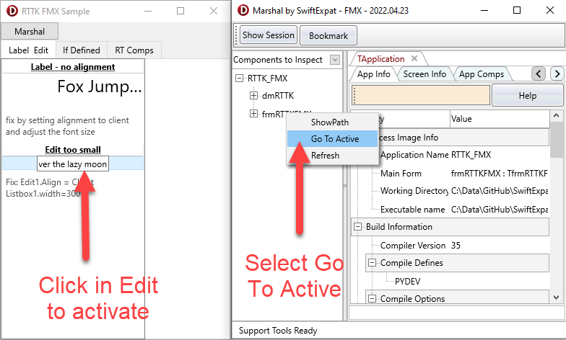Click the Show Session button
The image size is (566, 340).
coord(269,35)
